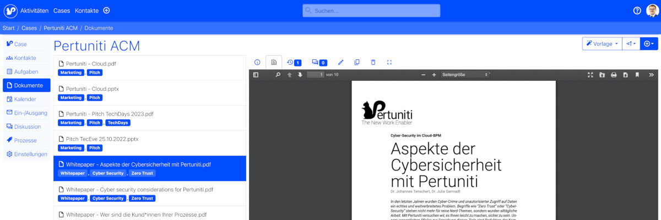Go to Pertuniti ACM breadcrumb
This screenshot has height=220, width=661.
pyautogui.click(x=61, y=28)
